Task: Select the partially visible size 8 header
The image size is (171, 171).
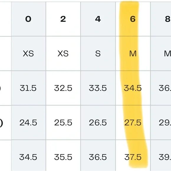Action: pos(161,19)
